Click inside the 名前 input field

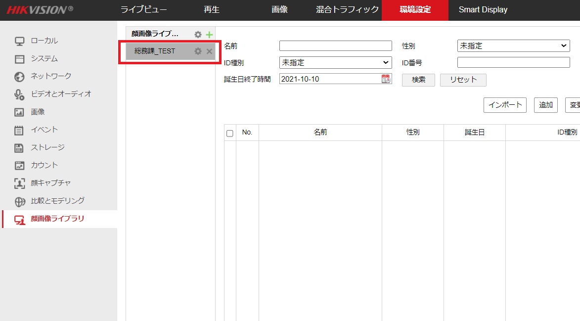[335, 46]
